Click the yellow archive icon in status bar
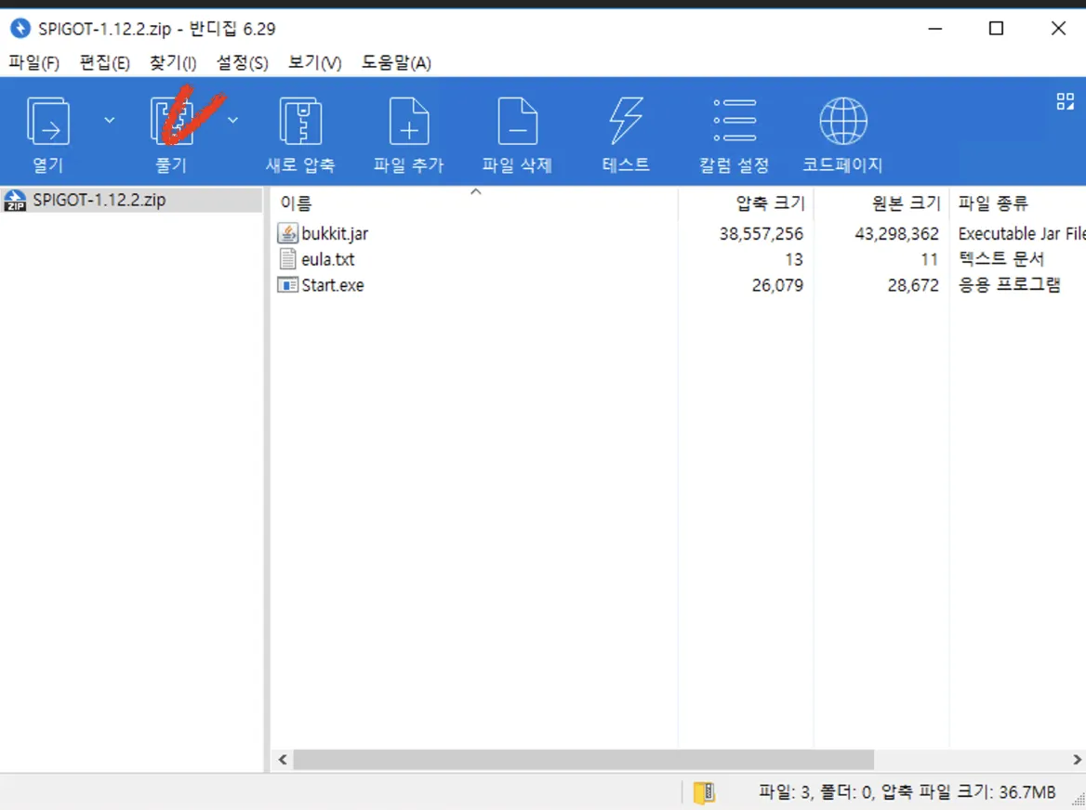 click(704, 792)
